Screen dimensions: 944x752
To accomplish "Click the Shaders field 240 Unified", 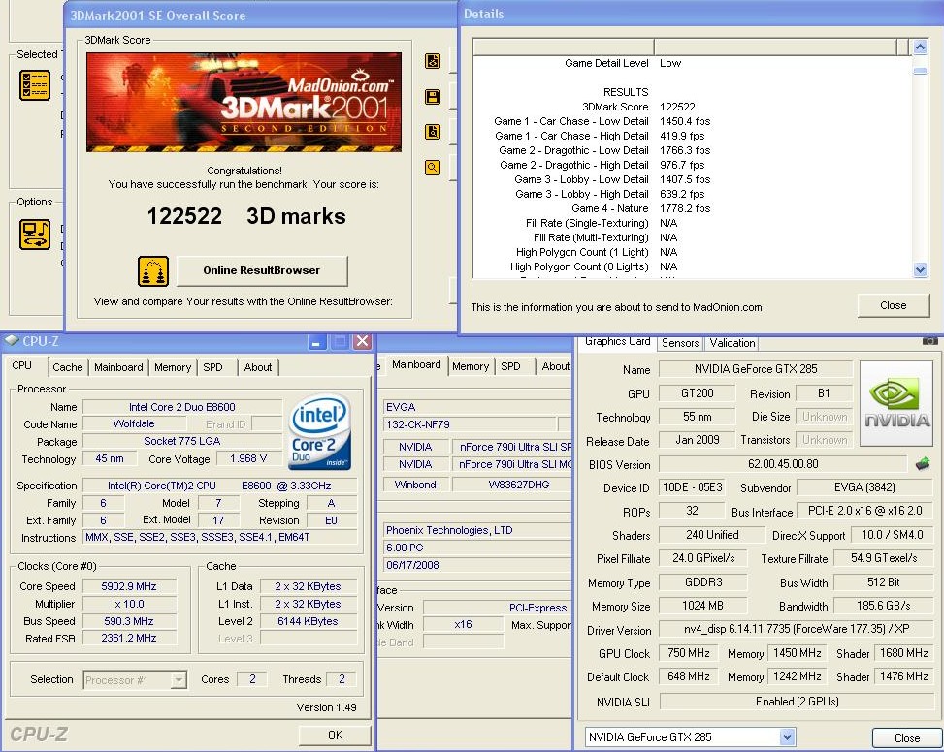I will (711, 535).
